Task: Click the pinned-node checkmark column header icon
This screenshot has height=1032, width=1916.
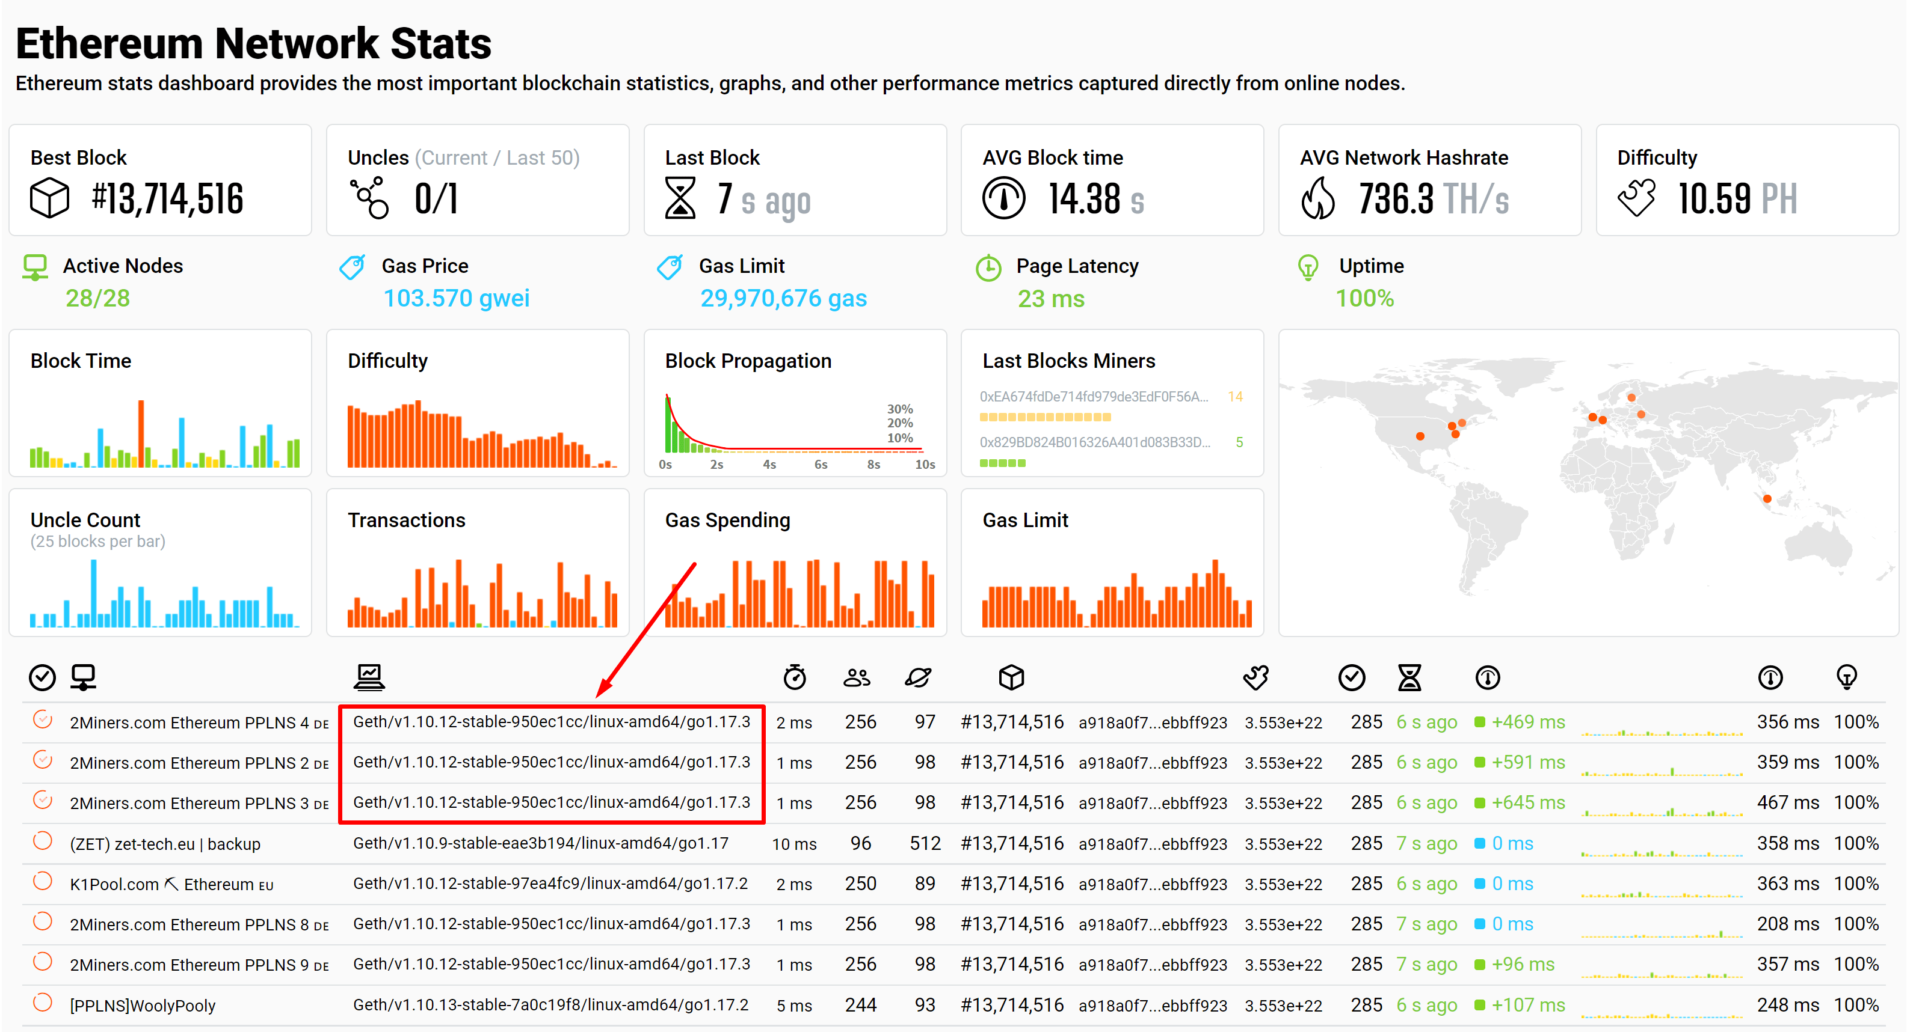Action: 42,677
